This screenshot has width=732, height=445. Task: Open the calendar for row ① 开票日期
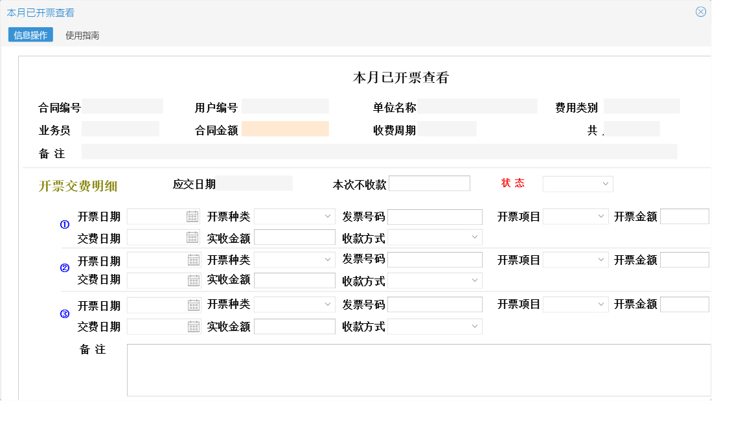tap(193, 216)
